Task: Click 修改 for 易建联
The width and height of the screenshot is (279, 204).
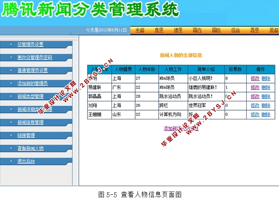Action: tap(255, 87)
